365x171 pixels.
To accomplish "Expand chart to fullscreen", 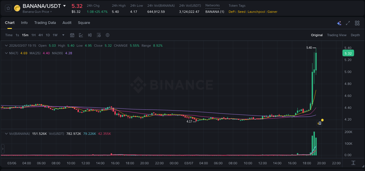I will pos(347,23).
